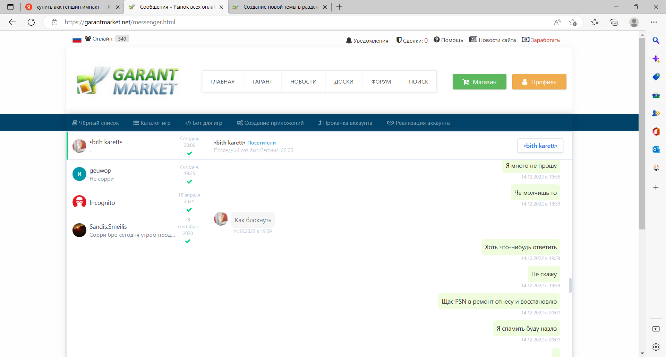Open Новости сайта link
666x357 pixels.
pyautogui.click(x=493, y=40)
